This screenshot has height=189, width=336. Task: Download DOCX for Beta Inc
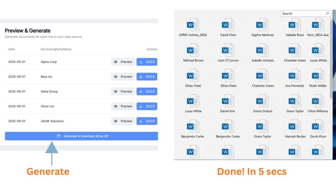147,77
